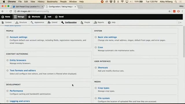This screenshot has height=104, width=185.
Task: Click the arrow icon beside Performance
Action: point(8,91)
